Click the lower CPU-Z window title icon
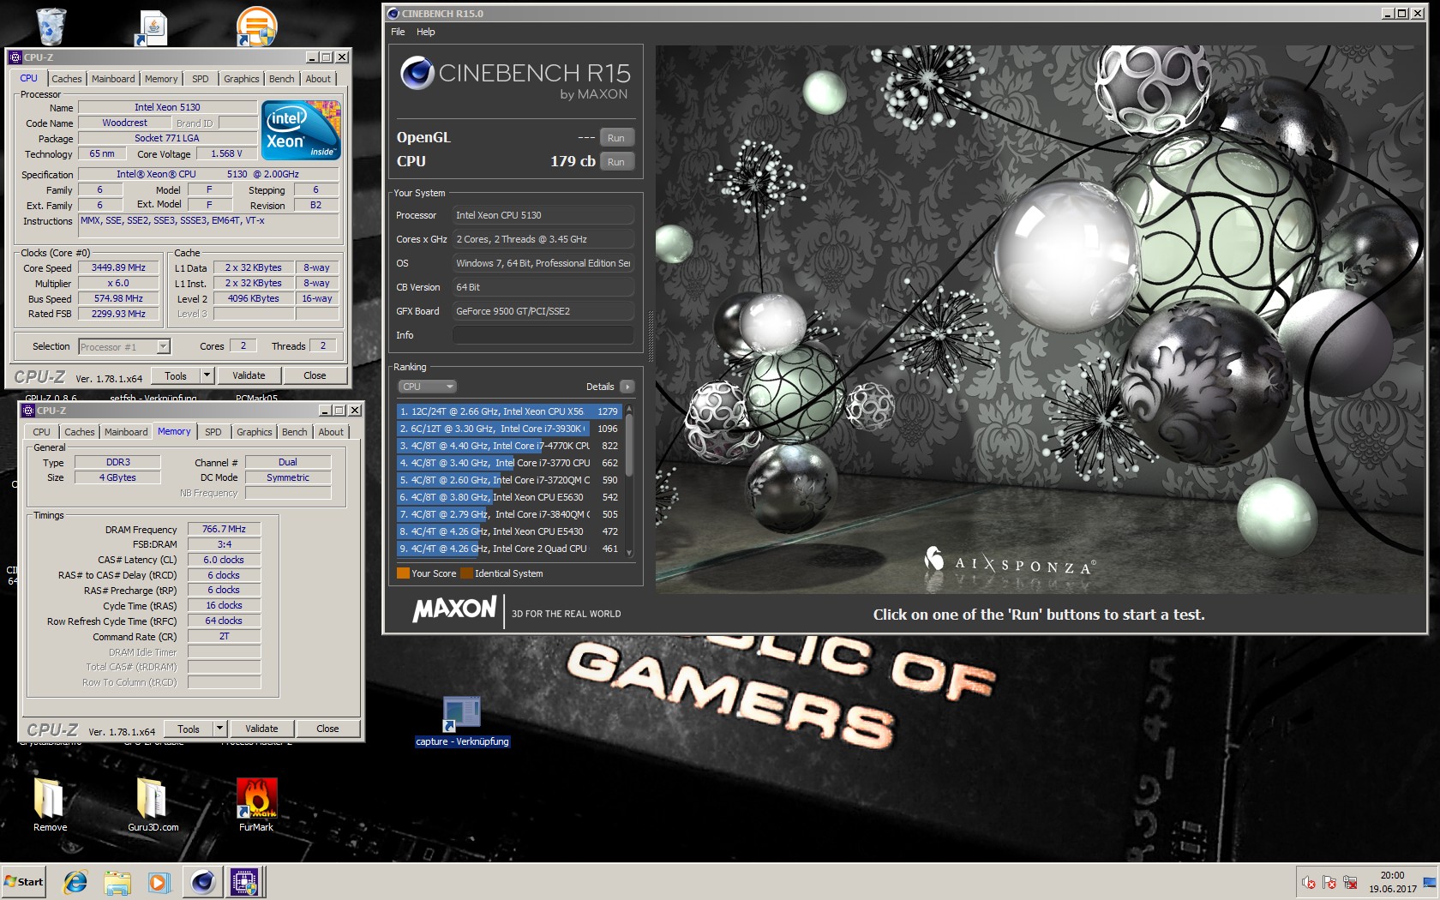 [28, 411]
